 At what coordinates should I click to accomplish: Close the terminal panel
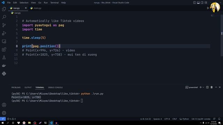click(220, 87)
